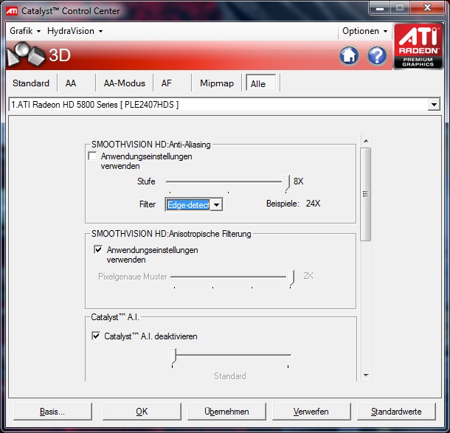This screenshot has width=450, height=433.
Task: Click the Stufe anti-aliasing slider handle
Action: [285, 183]
